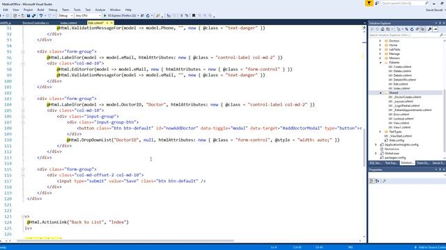Collapse the Shared folder
Image resolution: width=446 pixels, height=250 pixels.
pos(380,92)
